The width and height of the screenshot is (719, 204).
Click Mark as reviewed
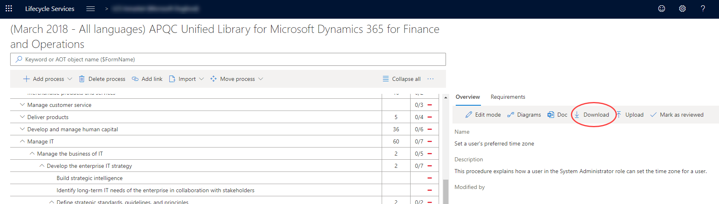[677, 115]
